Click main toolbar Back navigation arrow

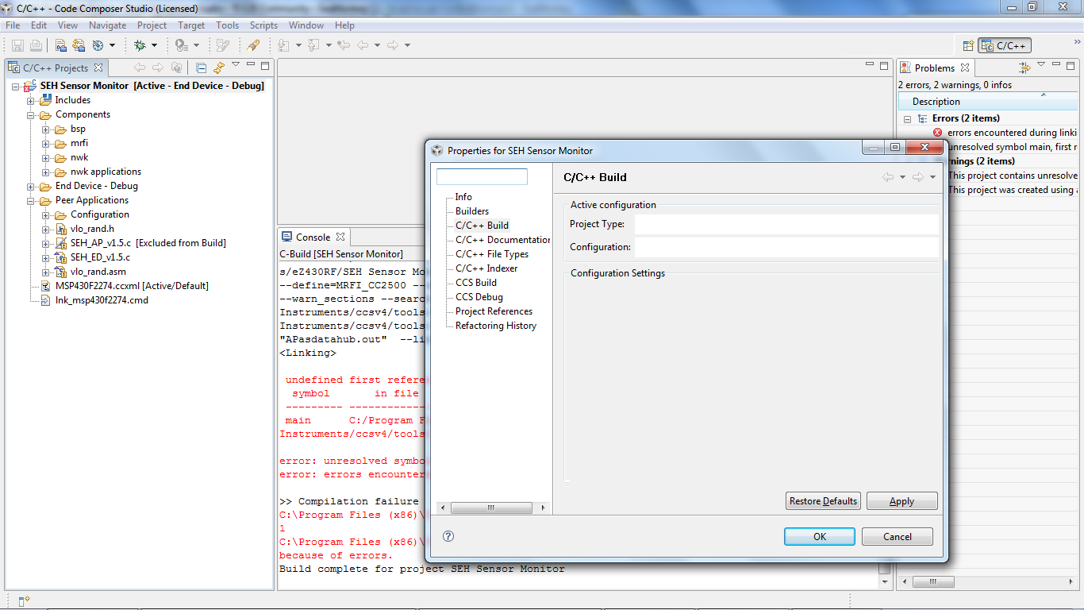coord(363,45)
